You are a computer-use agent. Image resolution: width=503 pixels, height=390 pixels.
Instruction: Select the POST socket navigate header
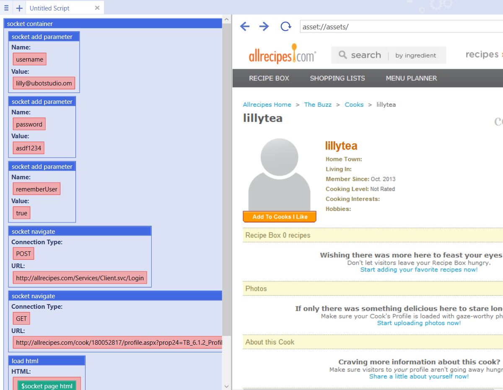(80, 232)
